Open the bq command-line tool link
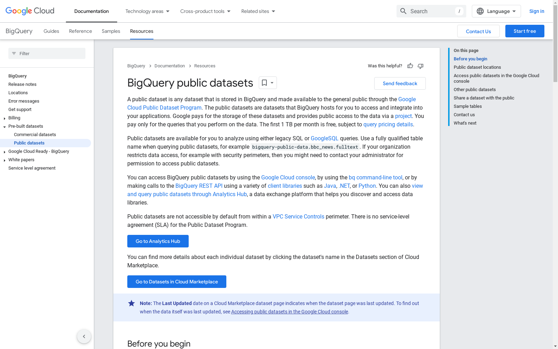Image resolution: width=558 pixels, height=349 pixels. 376,178
